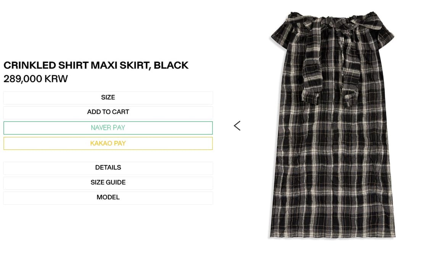429x256 pixels.
Task: Expand the DETAILS section
Action: [108, 168]
